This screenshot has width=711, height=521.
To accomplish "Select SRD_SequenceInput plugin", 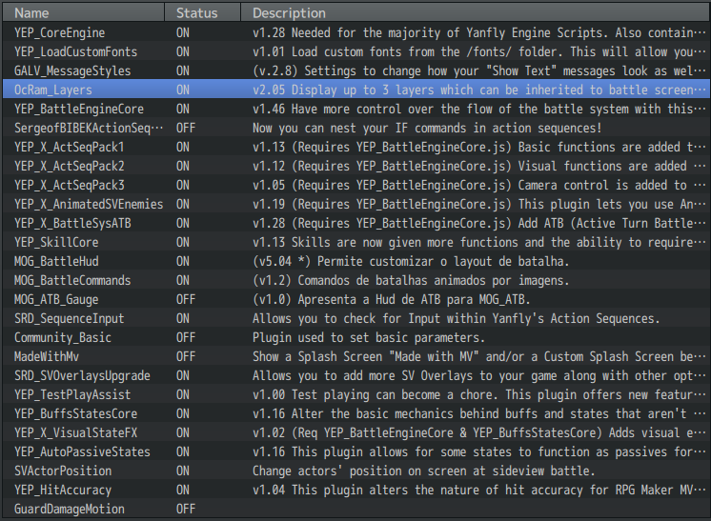I will point(69,318).
